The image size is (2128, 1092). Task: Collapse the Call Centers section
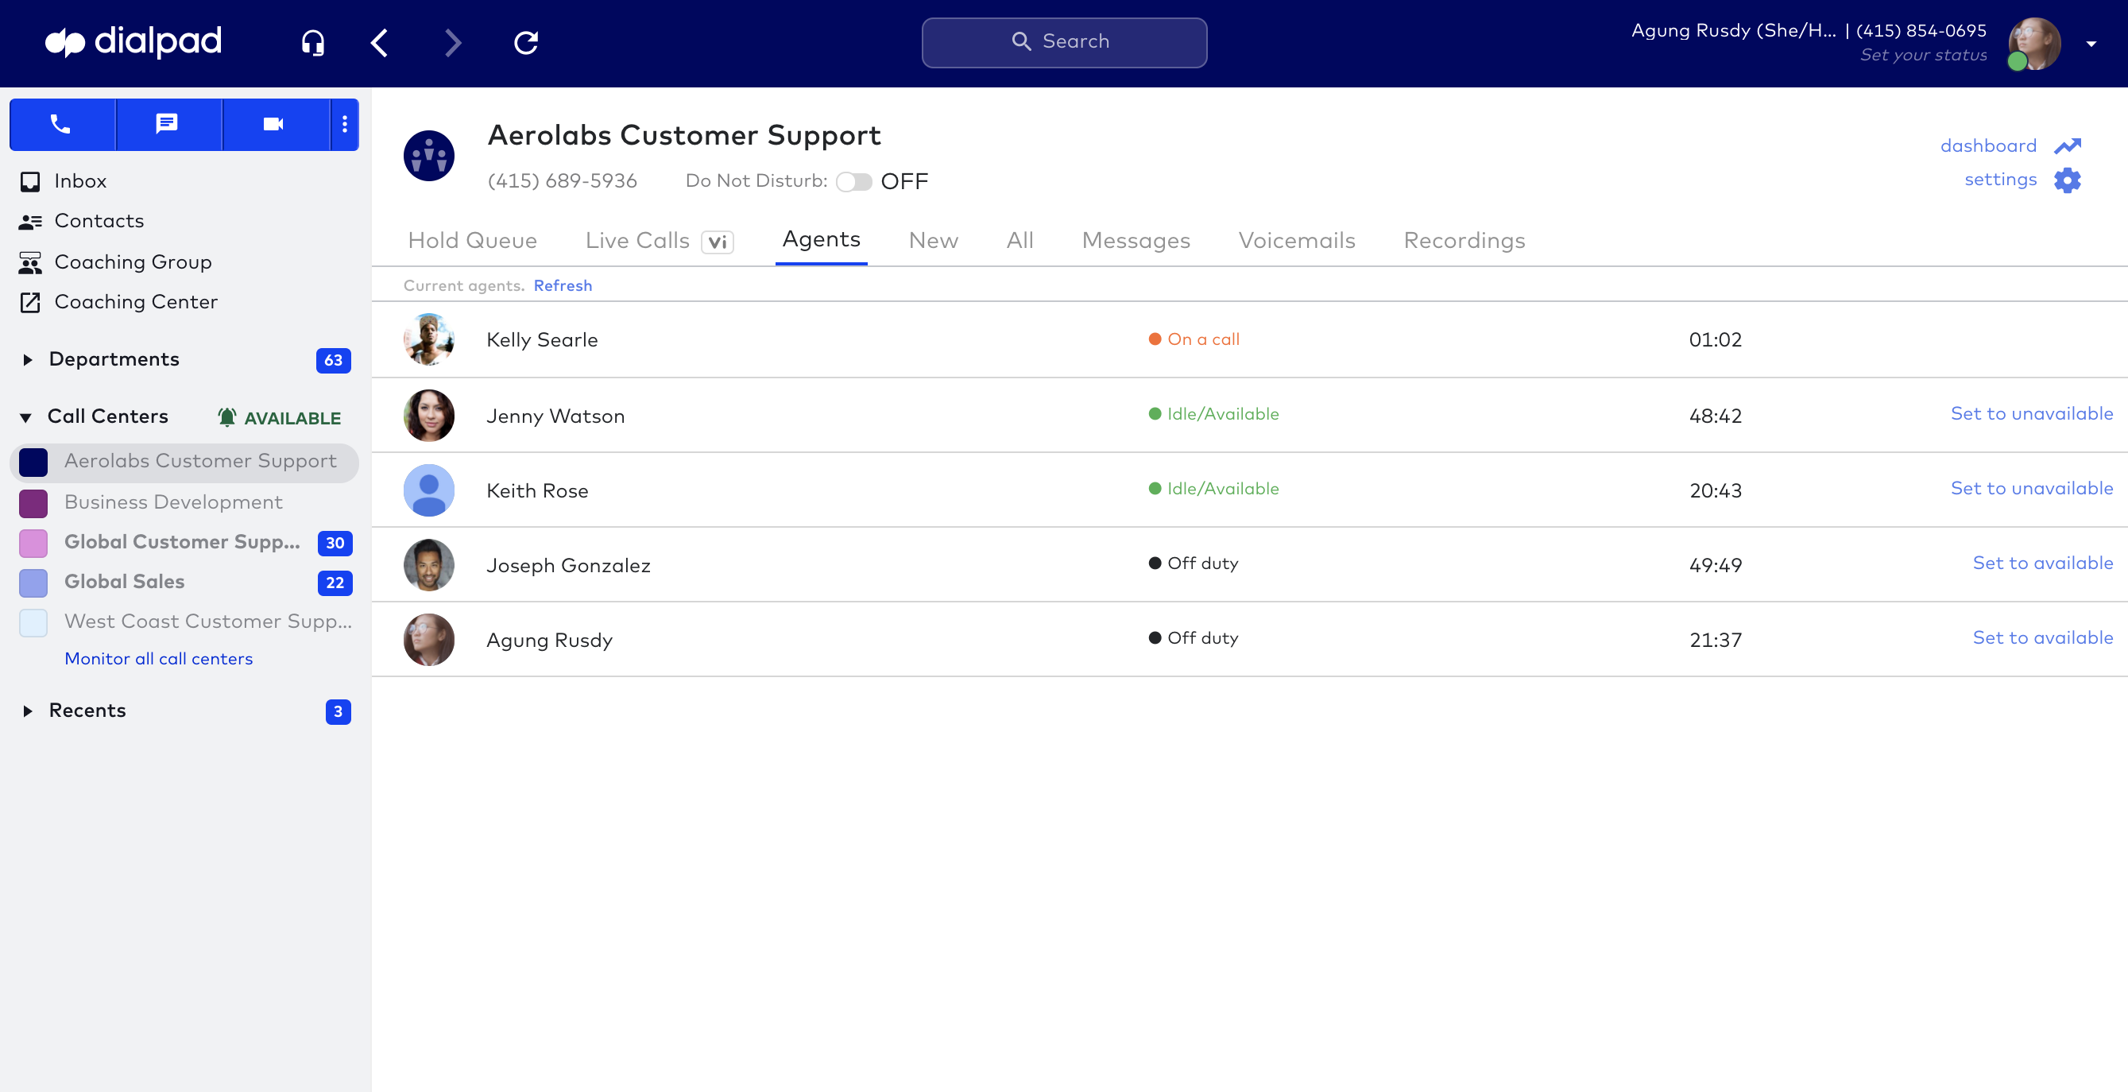click(26, 417)
